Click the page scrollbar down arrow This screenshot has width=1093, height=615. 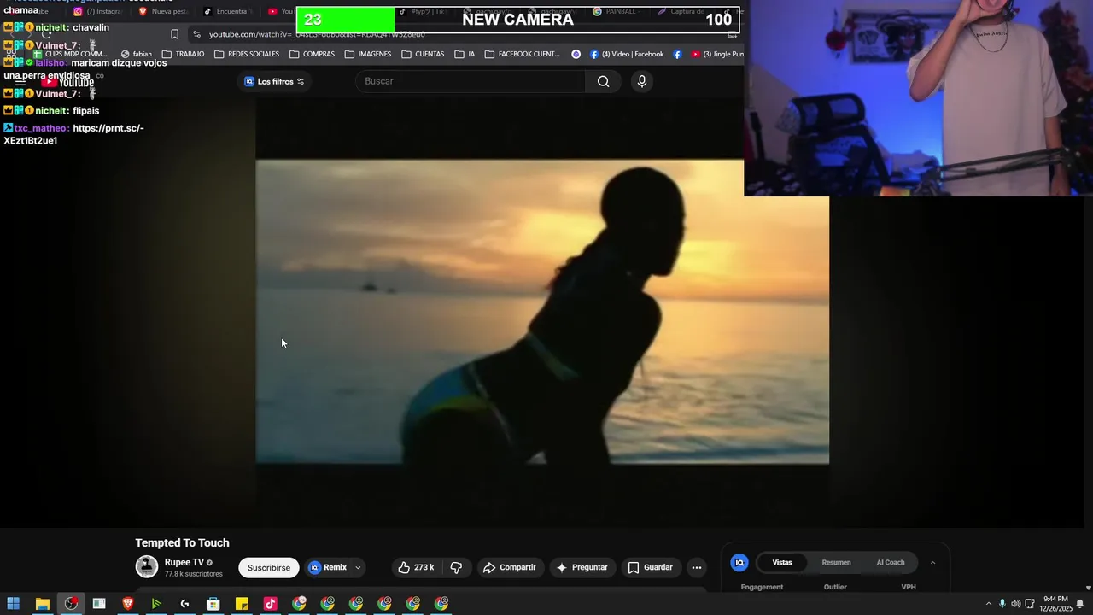pos(1088,588)
